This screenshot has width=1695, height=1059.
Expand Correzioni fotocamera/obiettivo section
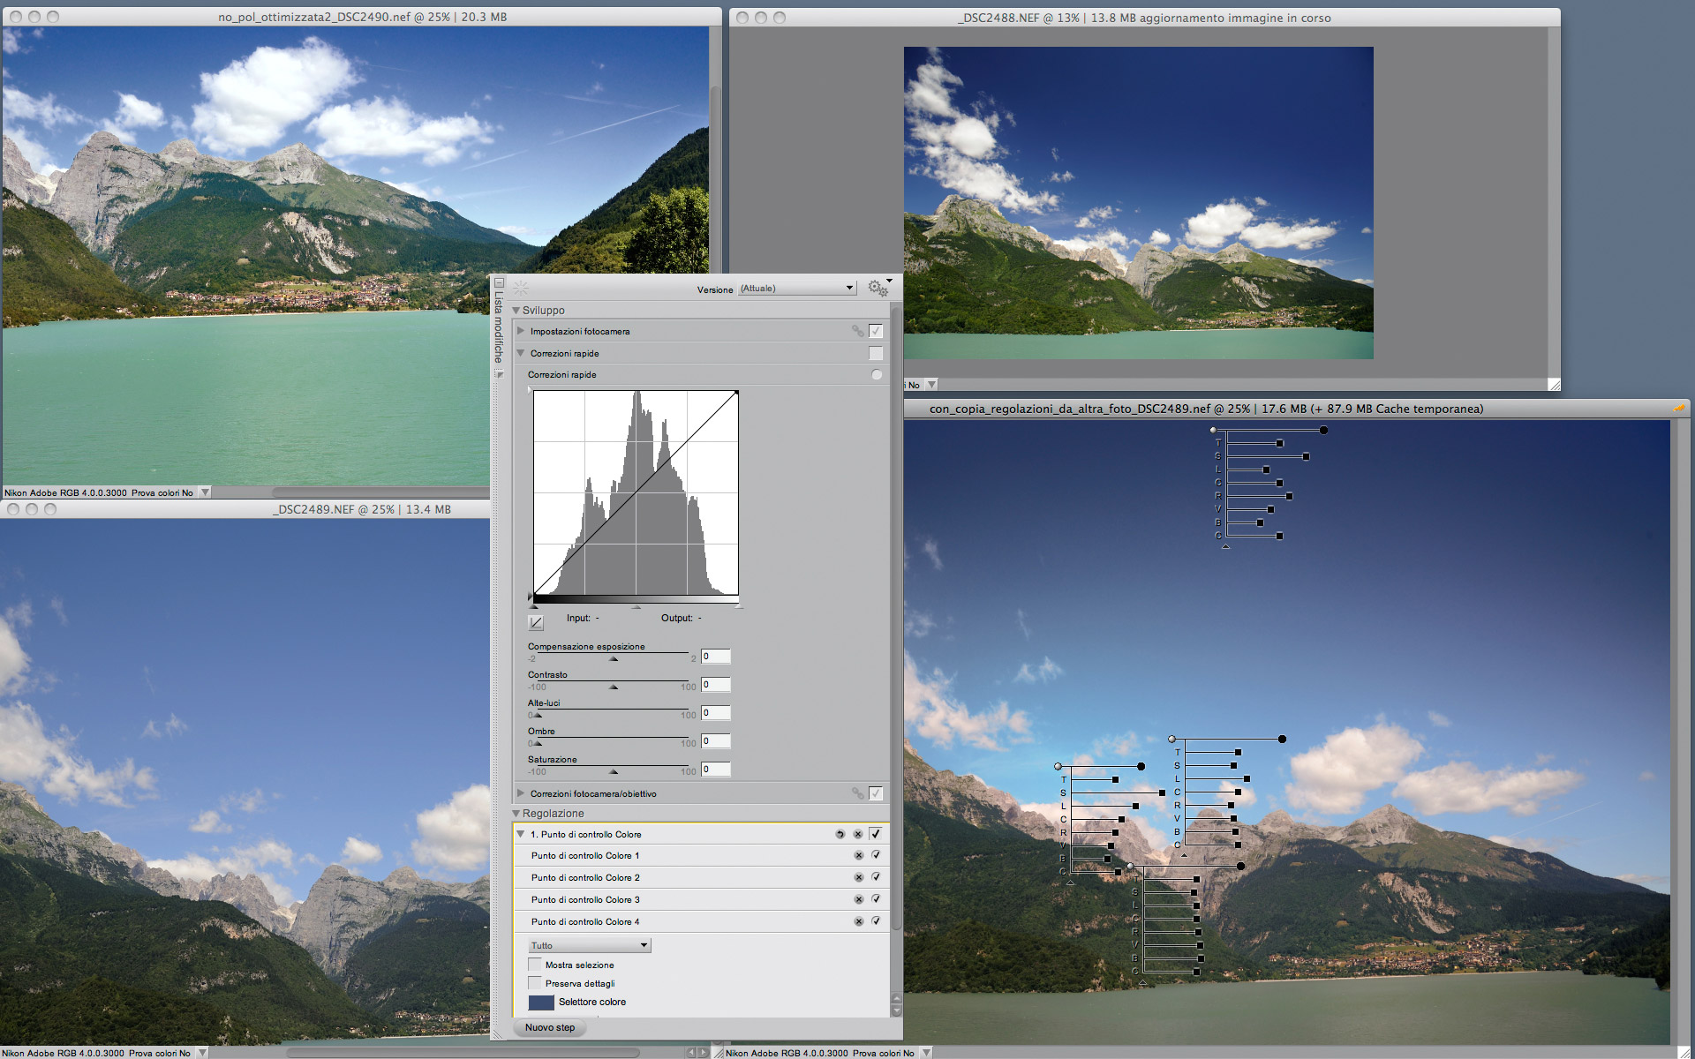[521, 793]
